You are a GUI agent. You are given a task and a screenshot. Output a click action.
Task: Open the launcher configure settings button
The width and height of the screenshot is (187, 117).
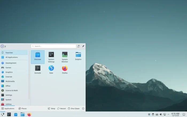[79, 46]
